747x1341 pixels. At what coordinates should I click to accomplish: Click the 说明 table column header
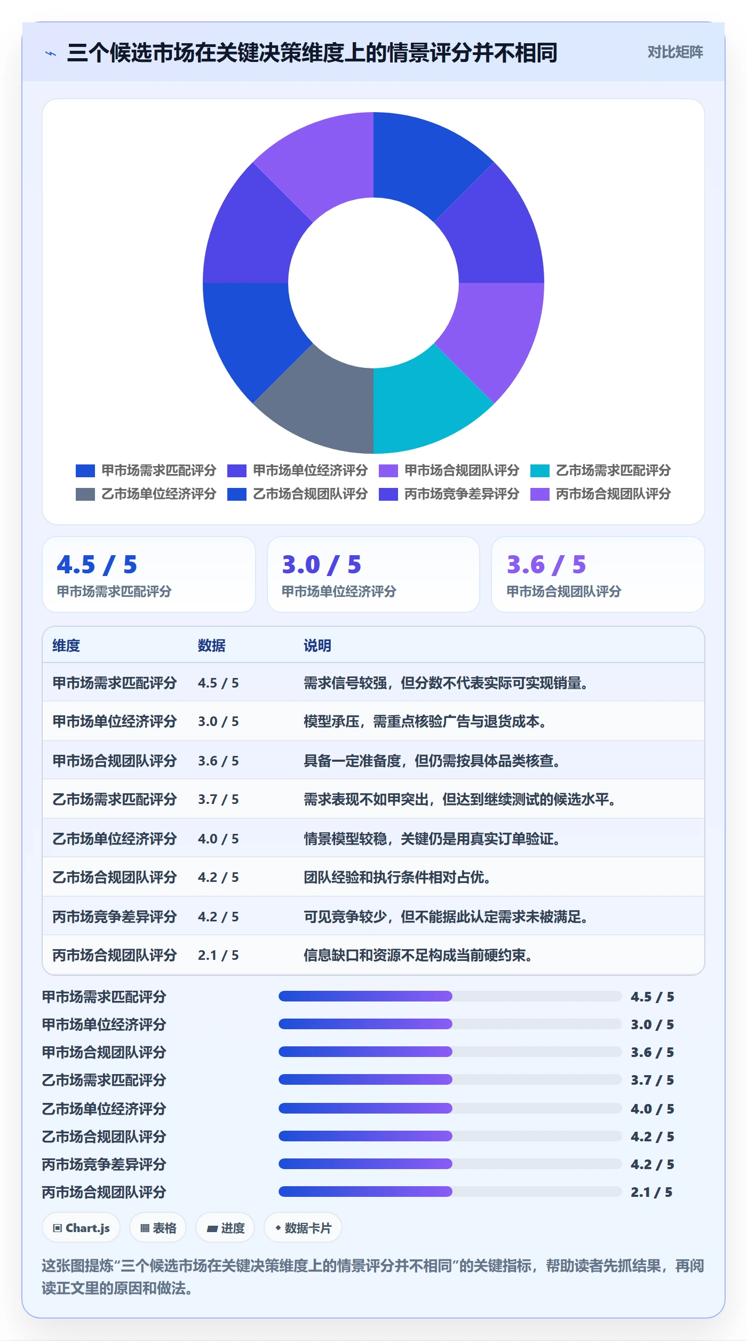(317, 645)
